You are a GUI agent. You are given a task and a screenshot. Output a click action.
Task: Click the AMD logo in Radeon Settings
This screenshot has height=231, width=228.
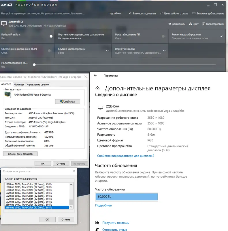click(7, 5)
